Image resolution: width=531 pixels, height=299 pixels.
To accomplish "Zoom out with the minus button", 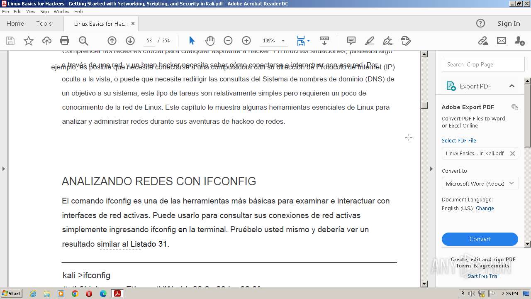I will [x=228, y=41].
